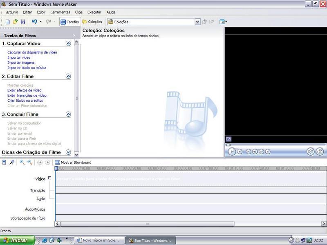
Task: Click the preview monitor Stop button
Action: pos(240,151)
